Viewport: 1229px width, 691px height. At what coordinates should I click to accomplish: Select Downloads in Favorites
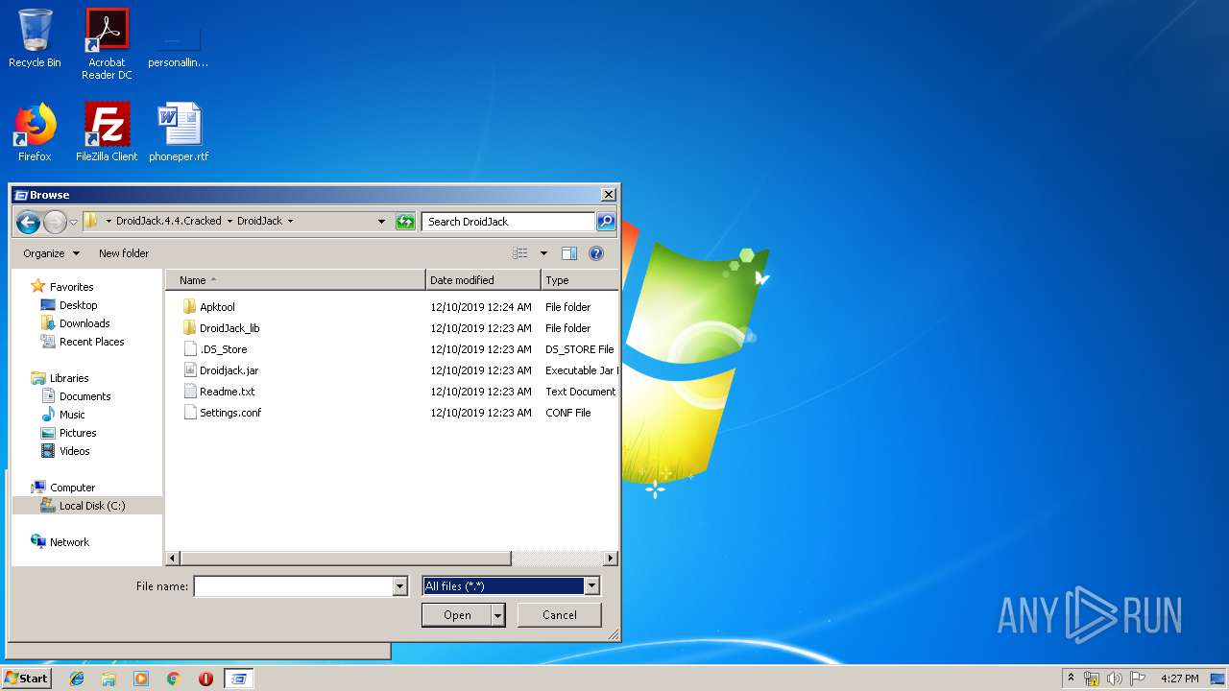tap(75, 323)
